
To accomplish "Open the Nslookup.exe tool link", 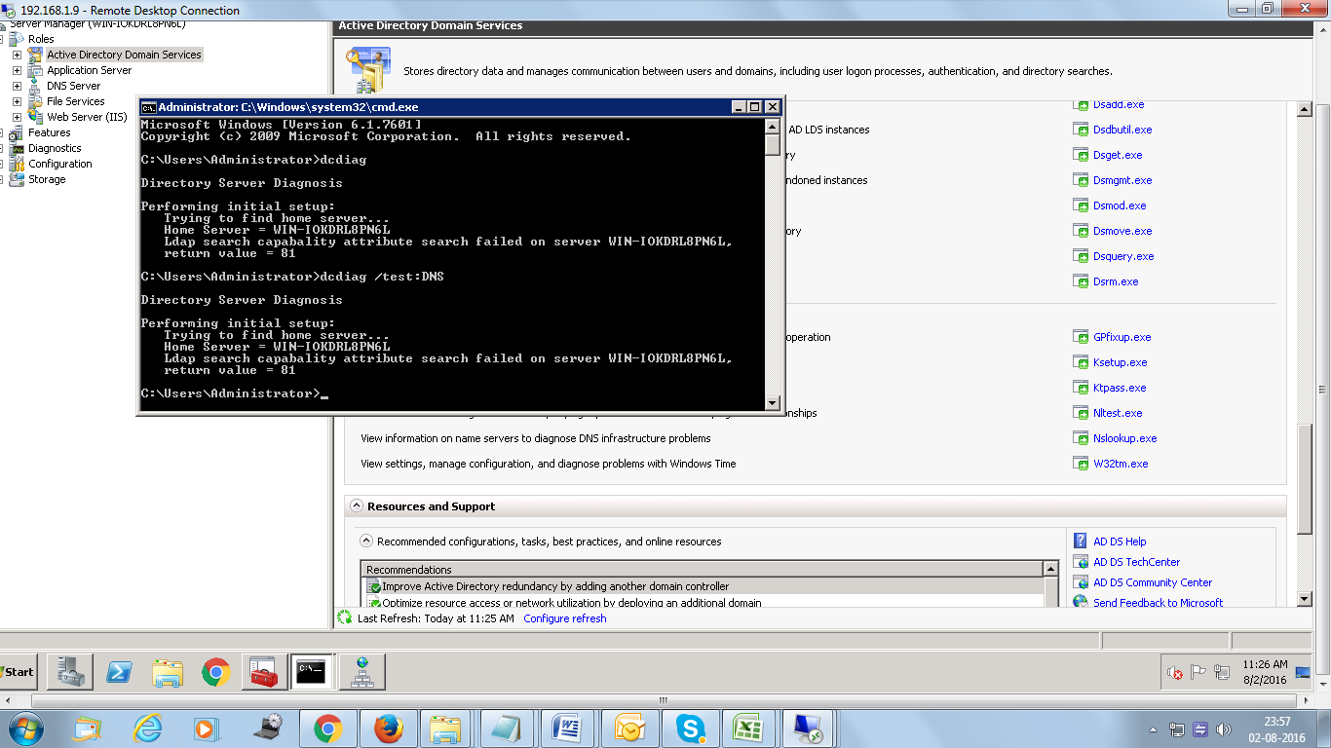I will click(1124, 438).
